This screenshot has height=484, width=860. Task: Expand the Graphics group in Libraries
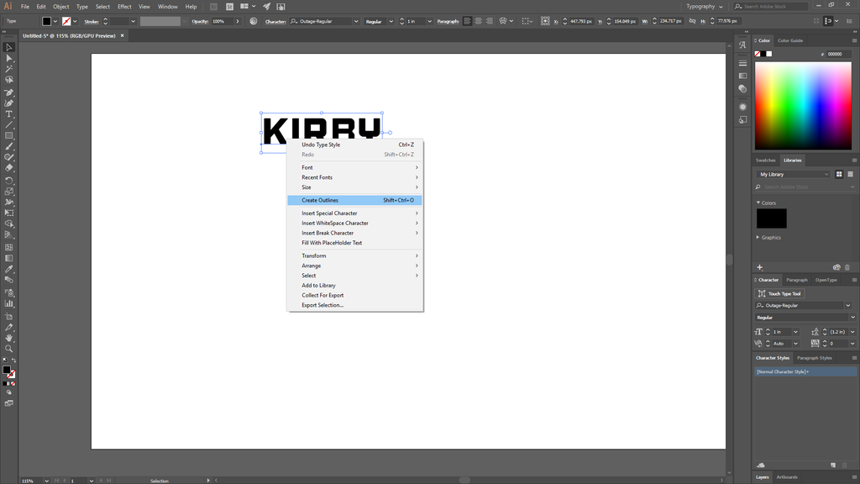click(758, 238)
